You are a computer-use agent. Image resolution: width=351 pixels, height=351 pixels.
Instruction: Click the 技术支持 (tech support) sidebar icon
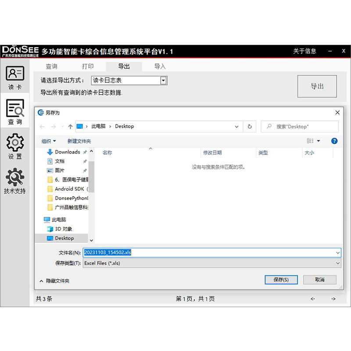click(x=14, y=179)
